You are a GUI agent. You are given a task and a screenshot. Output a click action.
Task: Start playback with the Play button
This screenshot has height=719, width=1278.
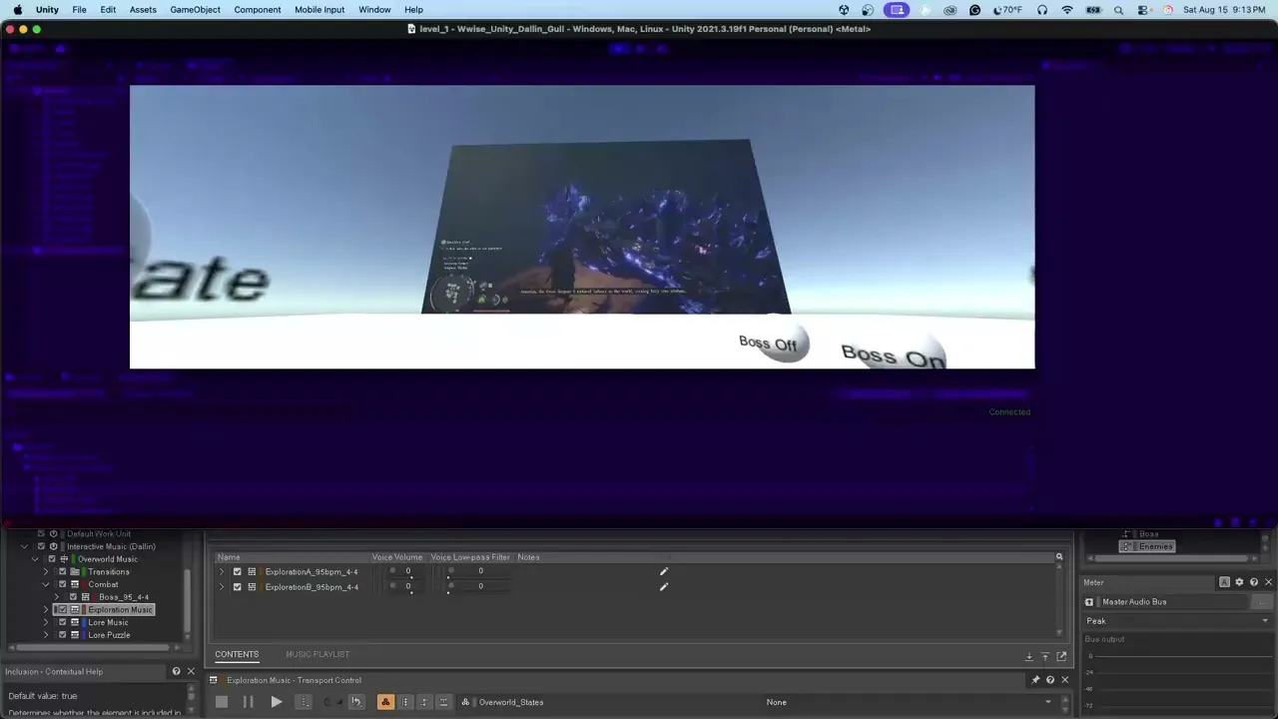pos(277,702)
